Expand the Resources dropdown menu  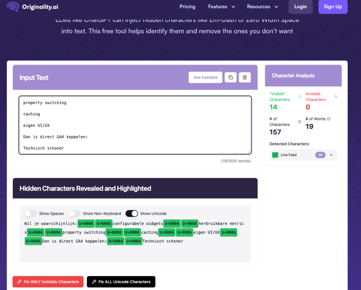coord(263,6)
